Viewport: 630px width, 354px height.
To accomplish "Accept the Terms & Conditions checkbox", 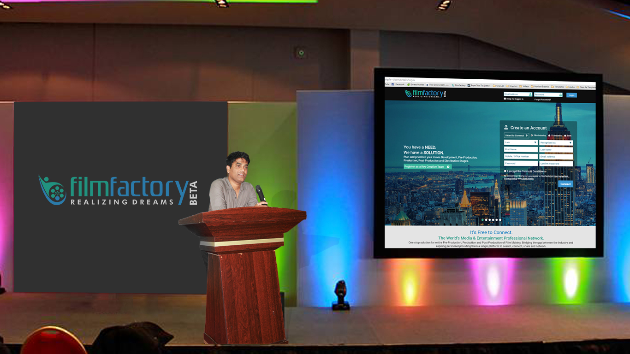I will [505, 171].
